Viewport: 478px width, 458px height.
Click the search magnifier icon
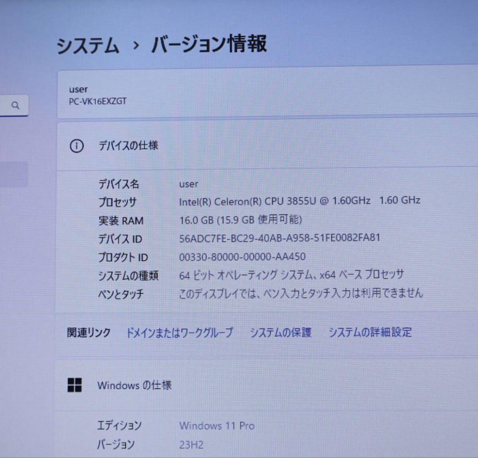(15, 105)
